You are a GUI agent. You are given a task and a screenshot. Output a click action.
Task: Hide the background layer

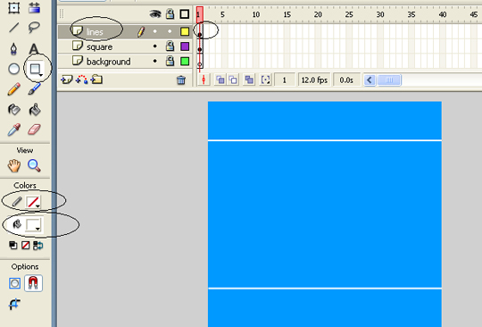(155, 61)
